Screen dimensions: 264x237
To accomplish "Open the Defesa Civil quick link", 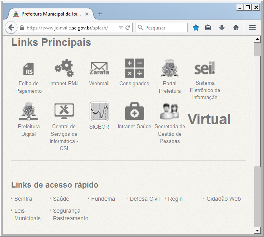I will [145, 199].
